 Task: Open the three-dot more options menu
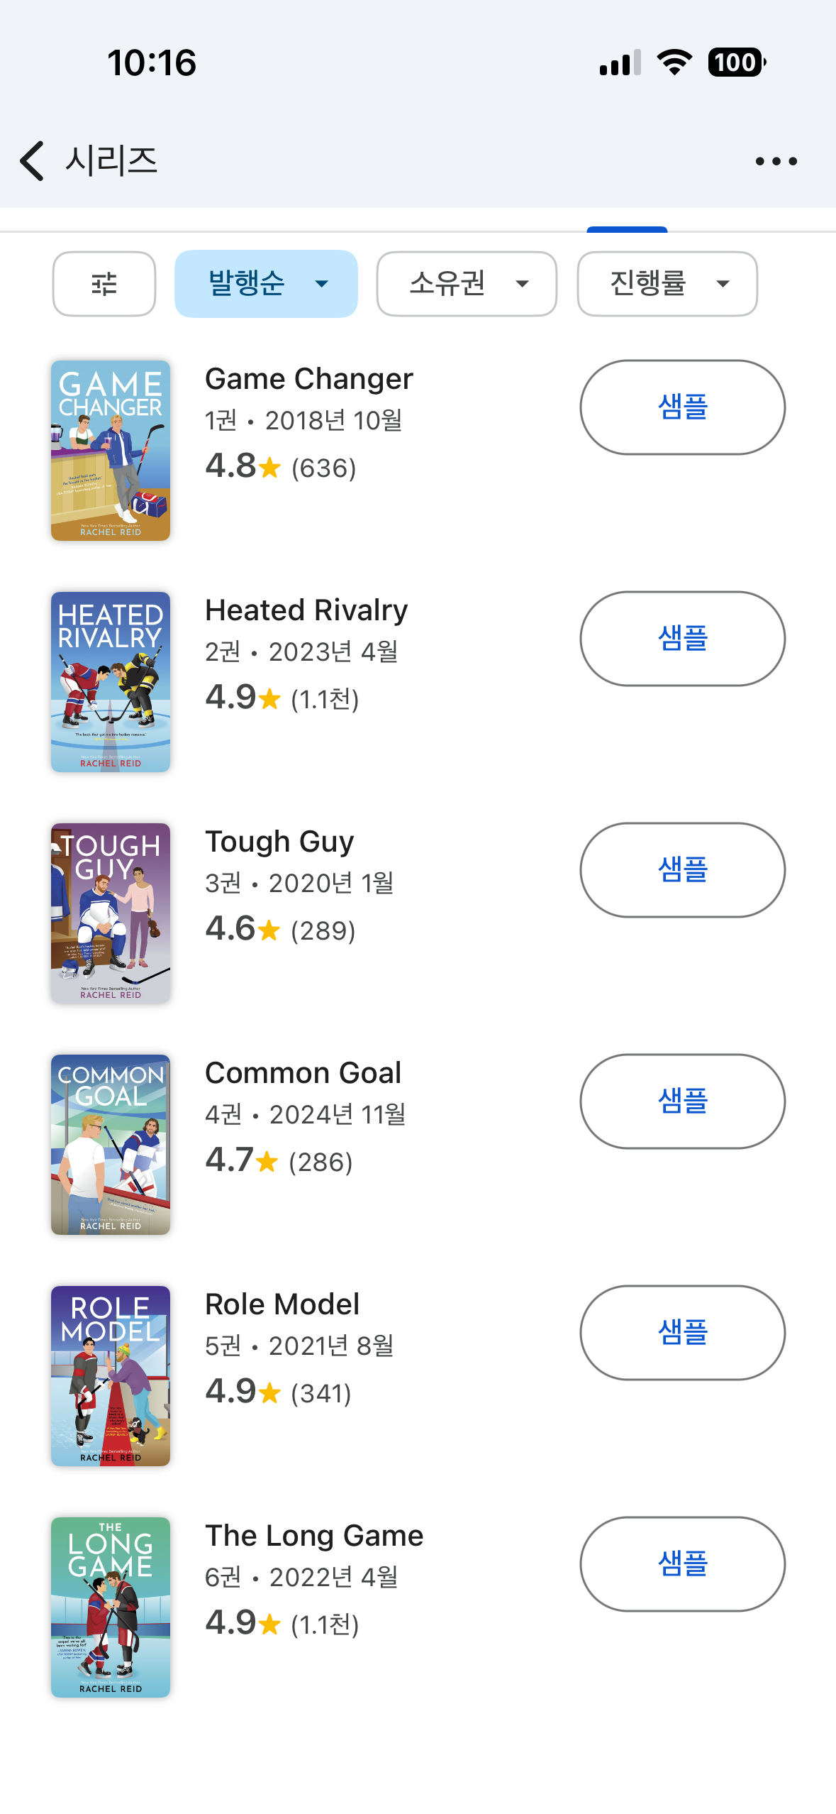point(776,161)
